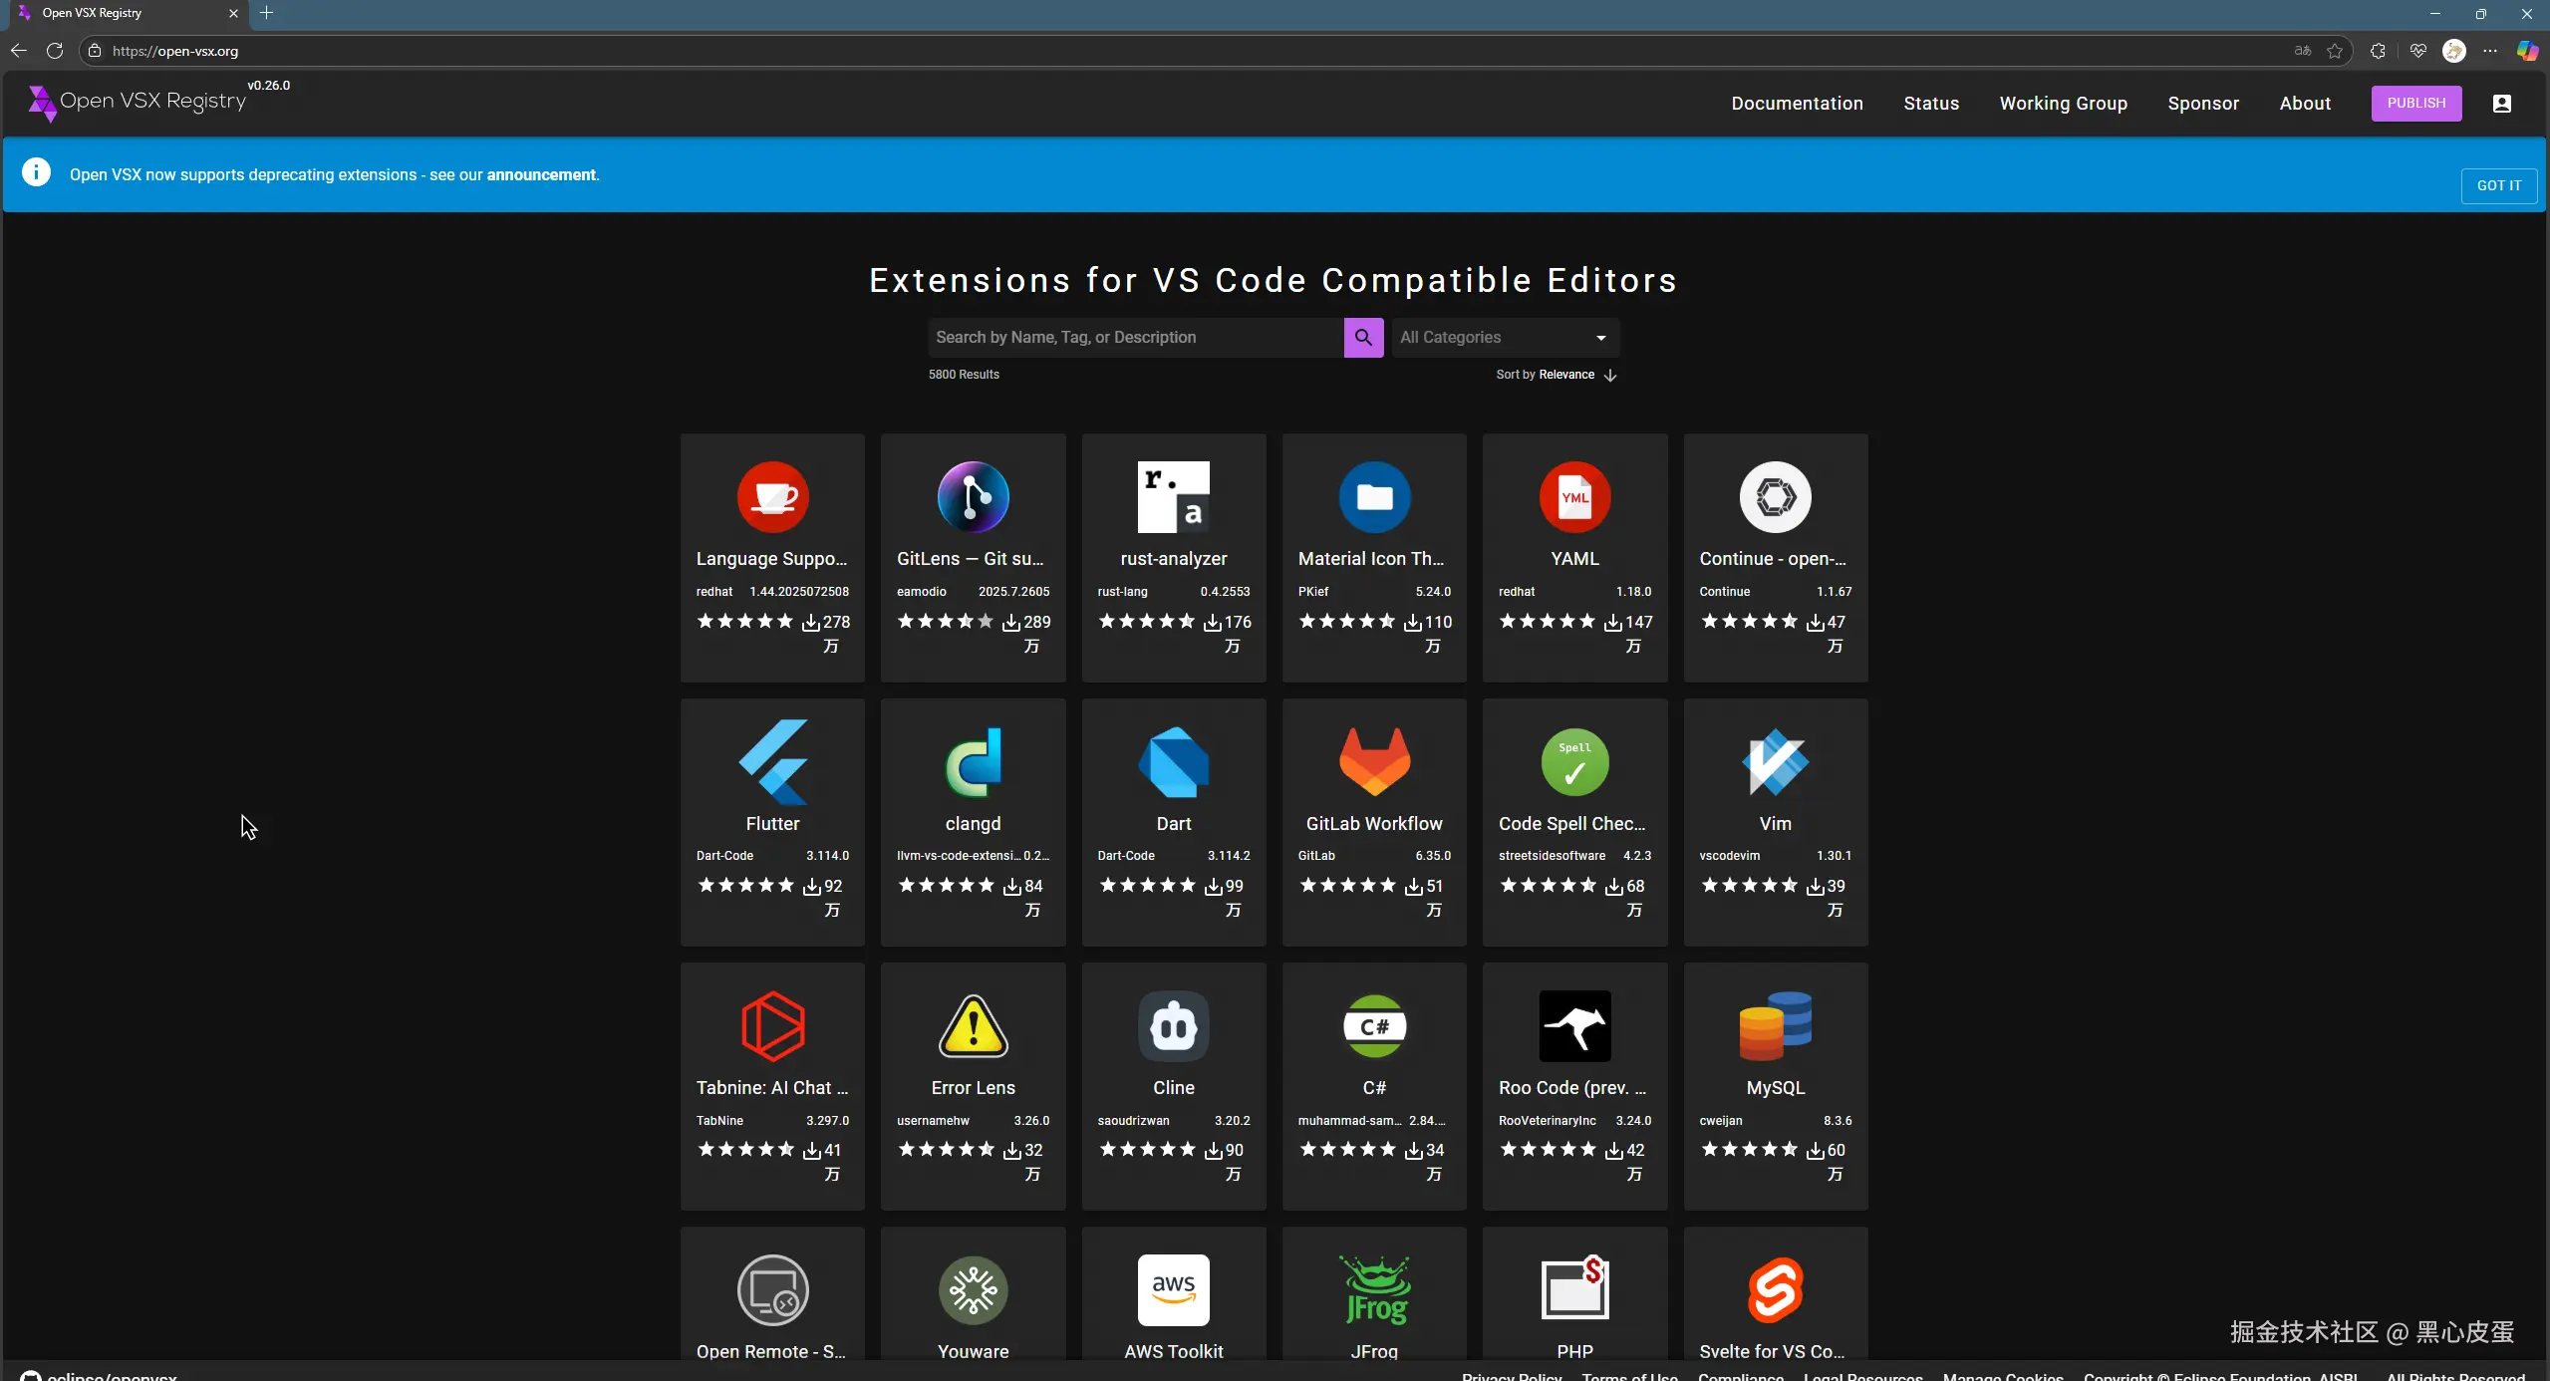Toggle sort order arrow next to Relevance

point(1610,376)
